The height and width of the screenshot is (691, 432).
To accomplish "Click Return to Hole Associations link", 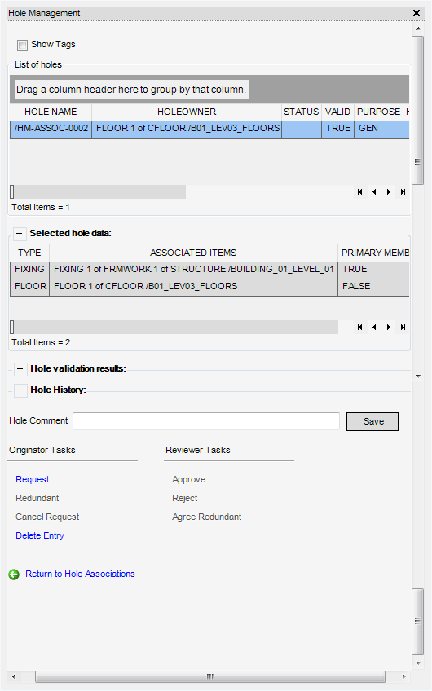I will 80,574.
